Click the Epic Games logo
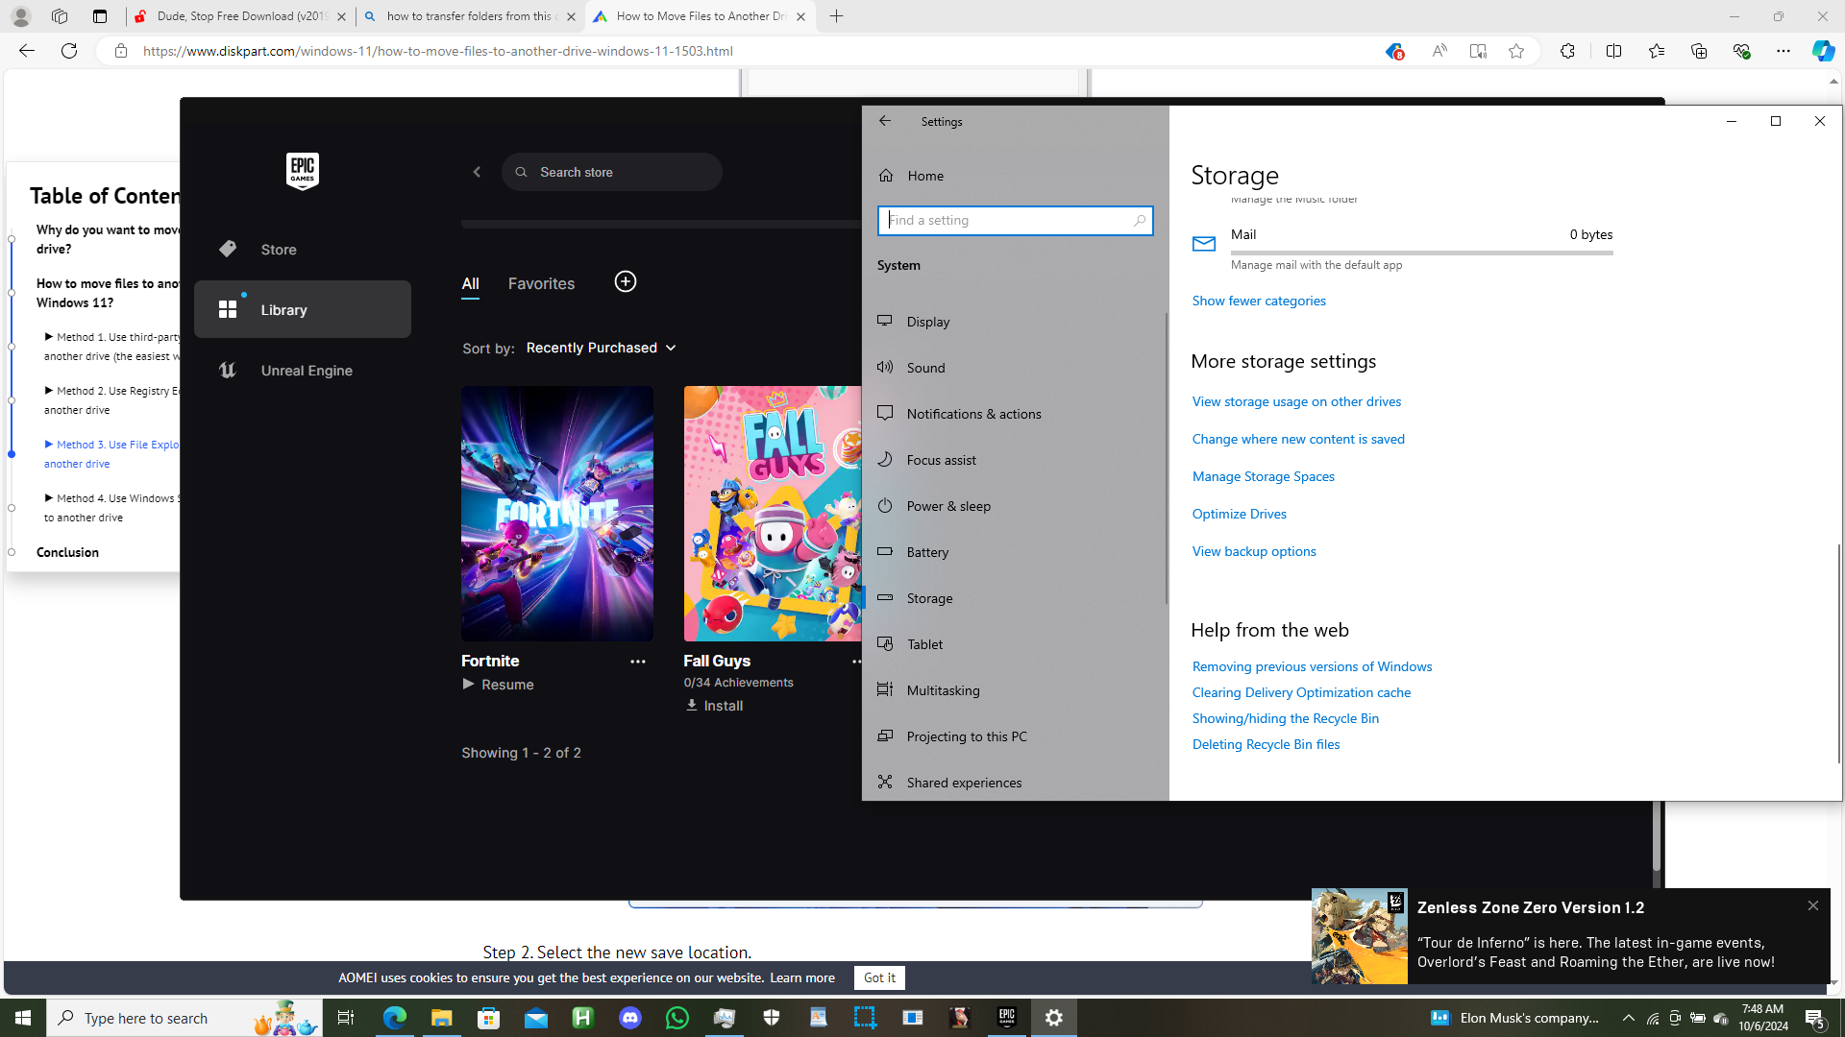Screen dimensions: 1845x1037 [x=302, y=171]
